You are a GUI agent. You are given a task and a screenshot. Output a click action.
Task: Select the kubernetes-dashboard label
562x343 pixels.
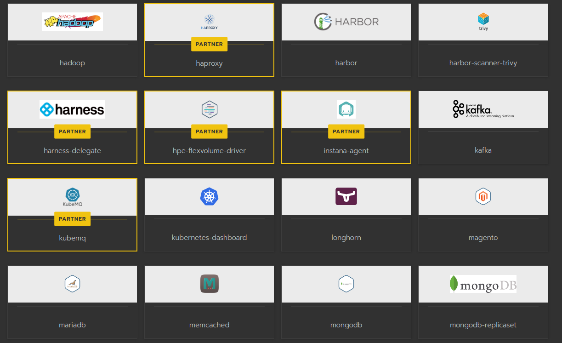(209, 237)
